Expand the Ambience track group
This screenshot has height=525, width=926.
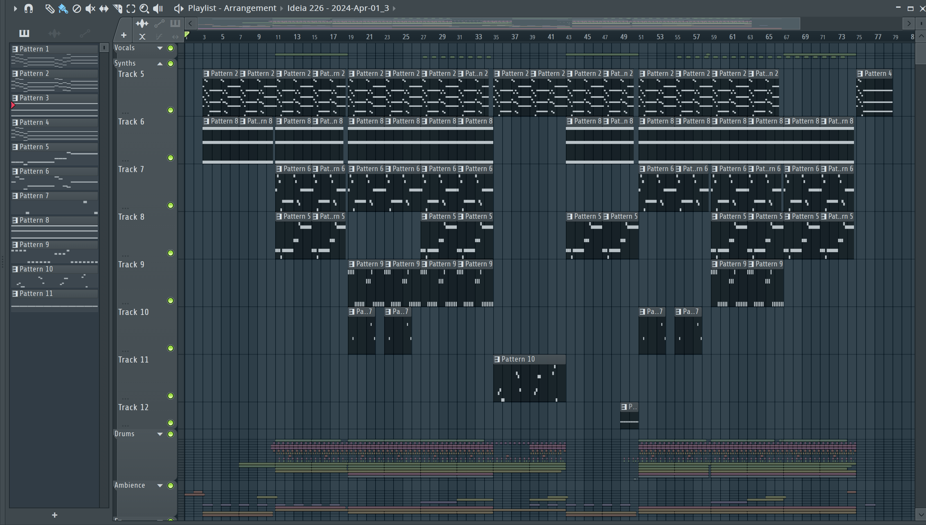click(159, 485)
